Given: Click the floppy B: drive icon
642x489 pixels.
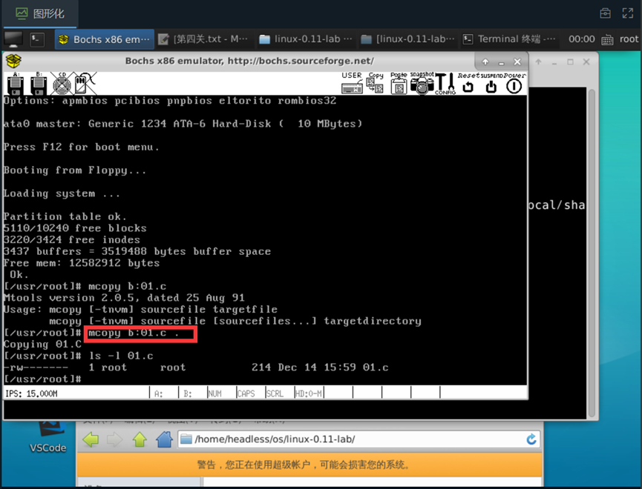Looking at the screenshot, I should pyautogui.click(x=38, y=84).
